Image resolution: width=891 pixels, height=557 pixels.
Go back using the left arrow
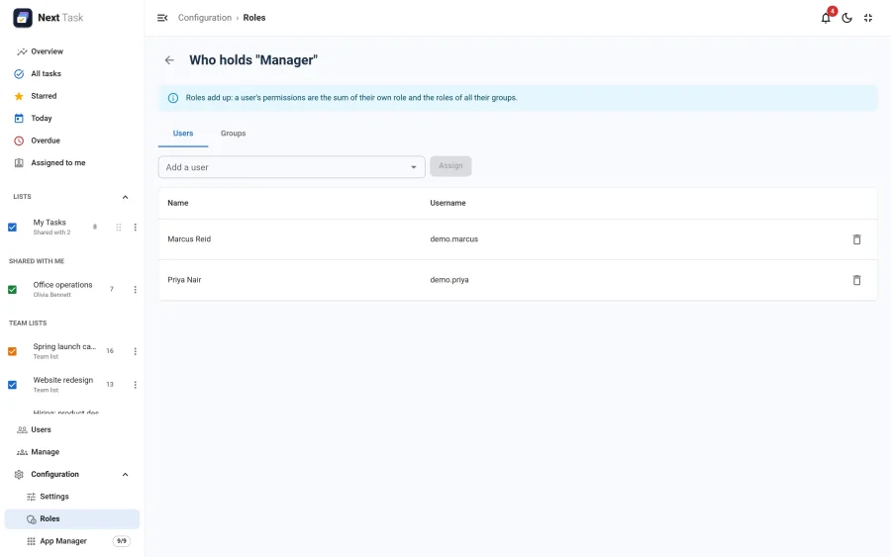tap(169, 60)
